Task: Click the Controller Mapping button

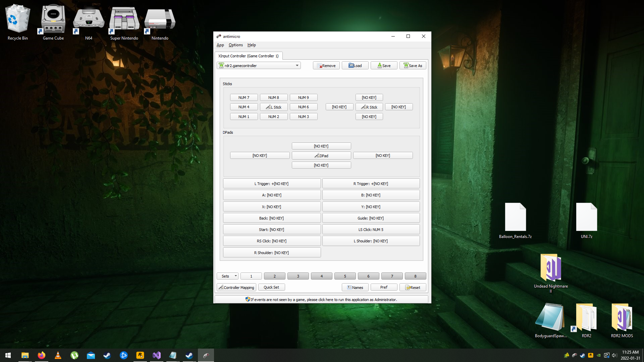Action: 236,288
